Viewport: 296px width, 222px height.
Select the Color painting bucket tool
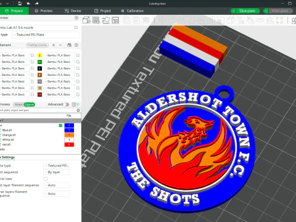coord(250,20)
